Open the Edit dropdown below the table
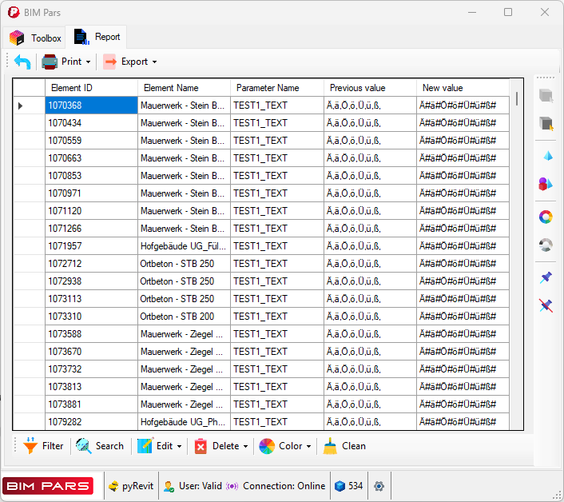This screenshot has height=502, width=564. (161, 446)
